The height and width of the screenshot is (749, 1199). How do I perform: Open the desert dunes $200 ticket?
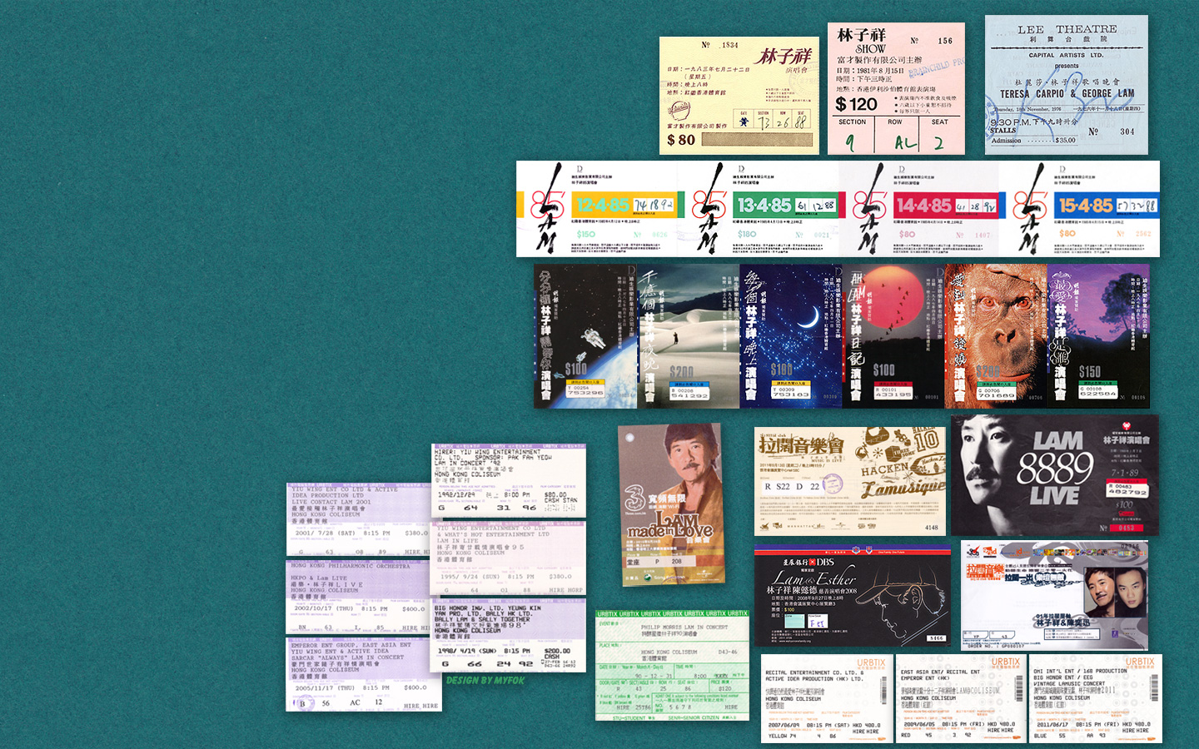689,336
